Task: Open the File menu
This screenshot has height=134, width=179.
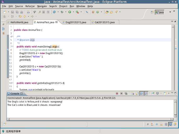Action: pos(4,6)
